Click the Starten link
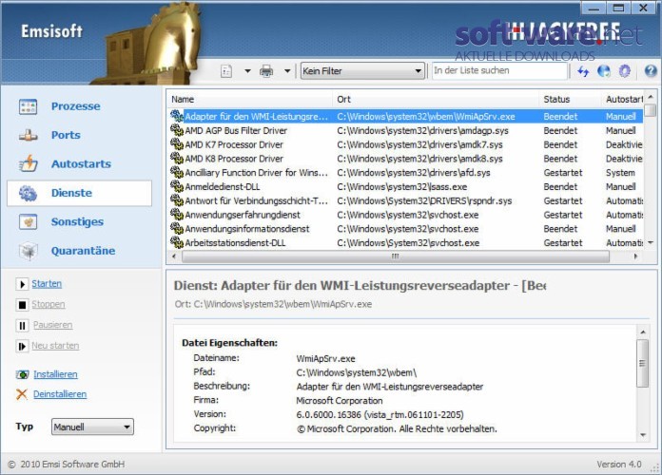The width and height of the screenshot is (662, 475). pos(47,284)
